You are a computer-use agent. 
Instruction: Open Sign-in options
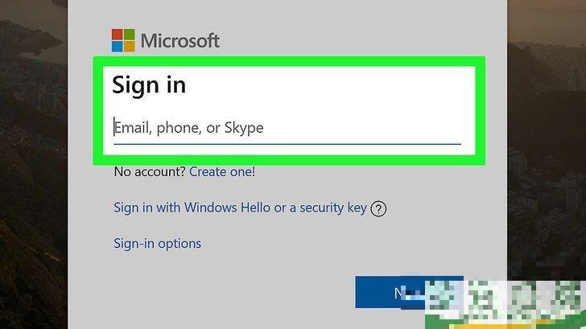pos(157,243)
